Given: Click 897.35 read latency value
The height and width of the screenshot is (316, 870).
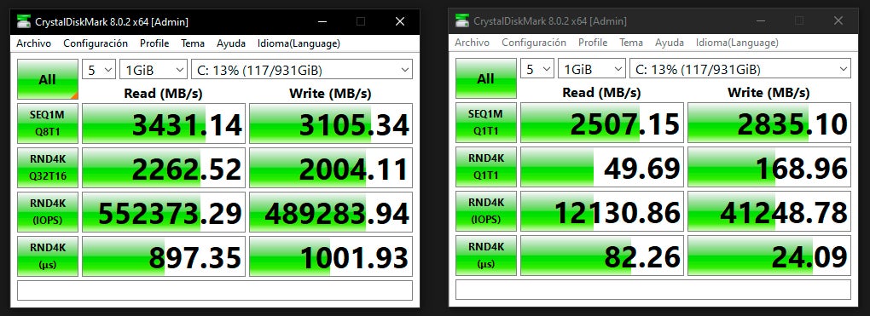Looking at the screenshot, I should (164, 256).
